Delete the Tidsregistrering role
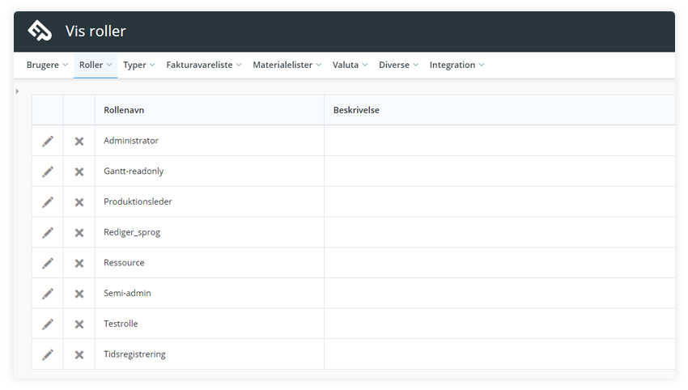 coord(79,354)
